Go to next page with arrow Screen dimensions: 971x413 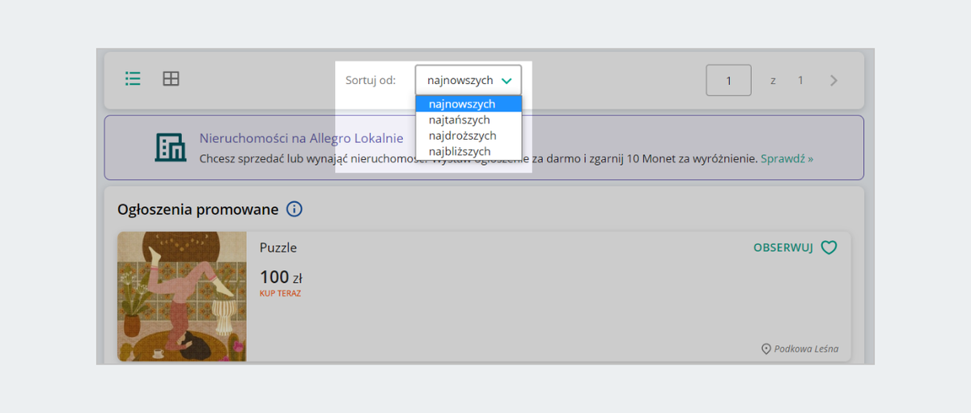[x=833, y=80]
